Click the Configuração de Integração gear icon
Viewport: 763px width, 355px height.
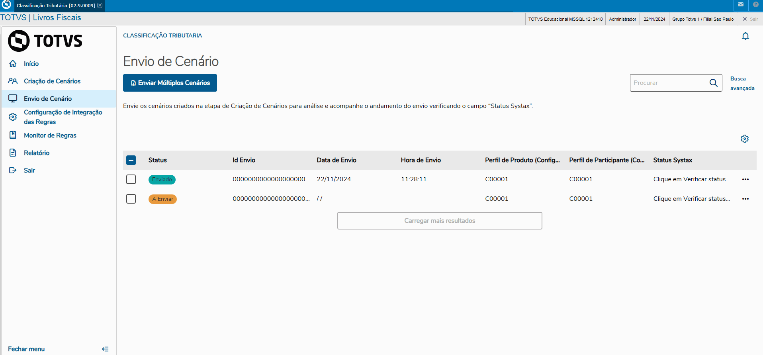tap(13, 117)
